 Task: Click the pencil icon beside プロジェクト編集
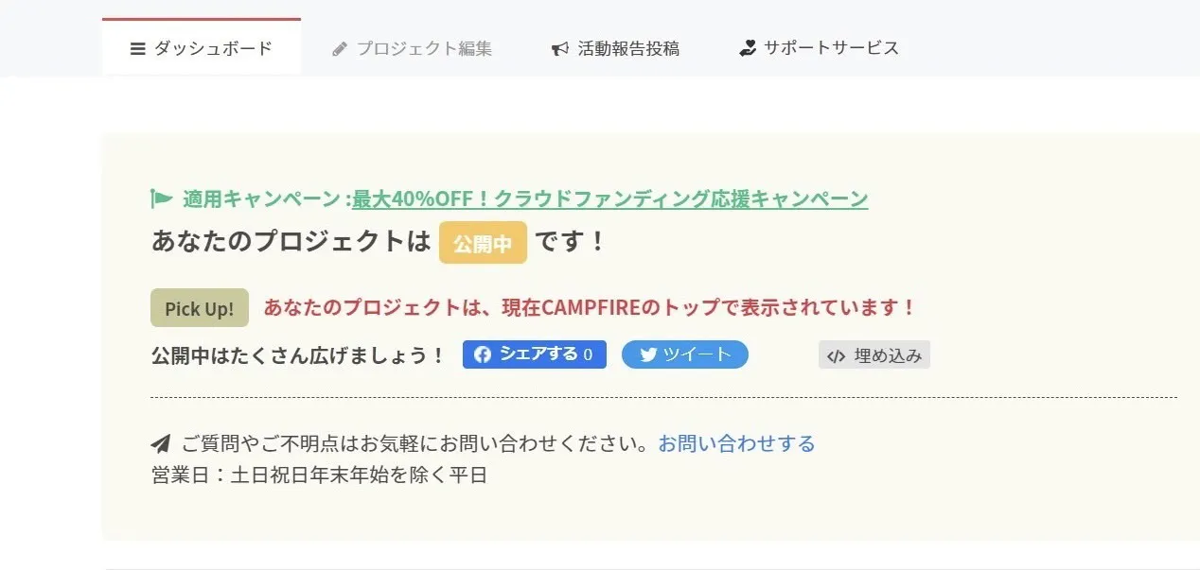[340, 48]
